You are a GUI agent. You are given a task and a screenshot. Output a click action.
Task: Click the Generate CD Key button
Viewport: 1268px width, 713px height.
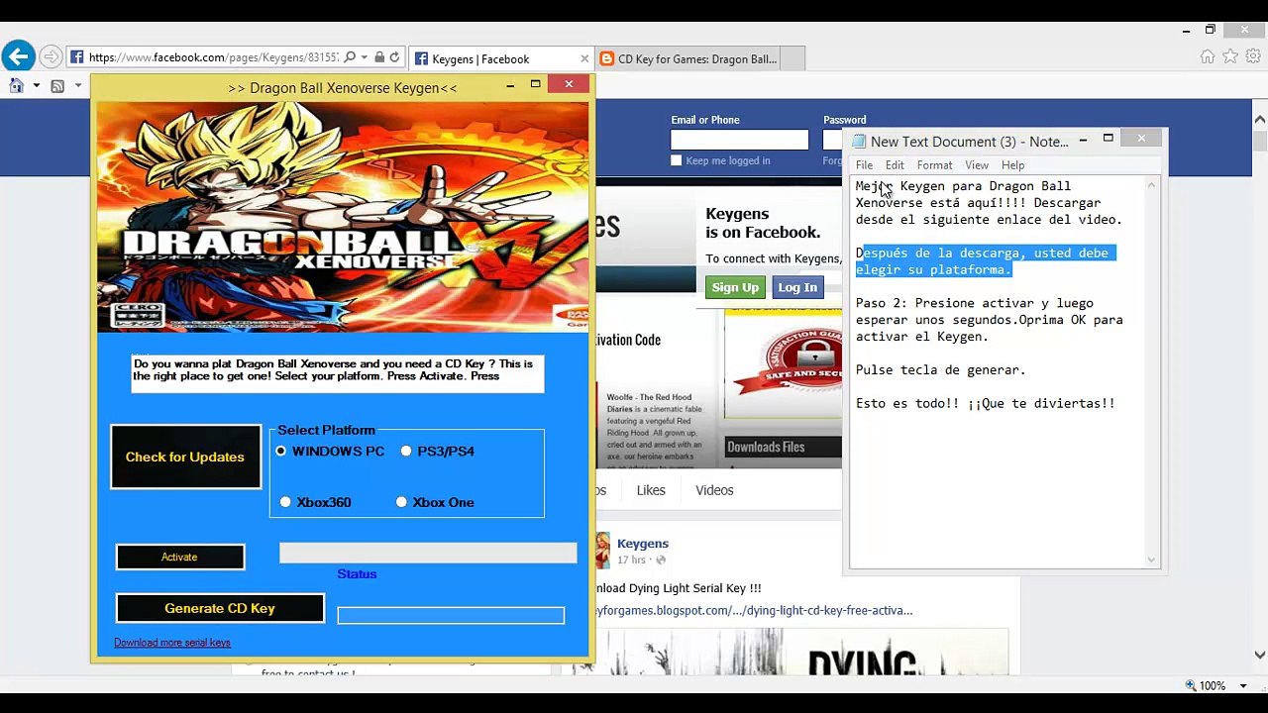220,608
